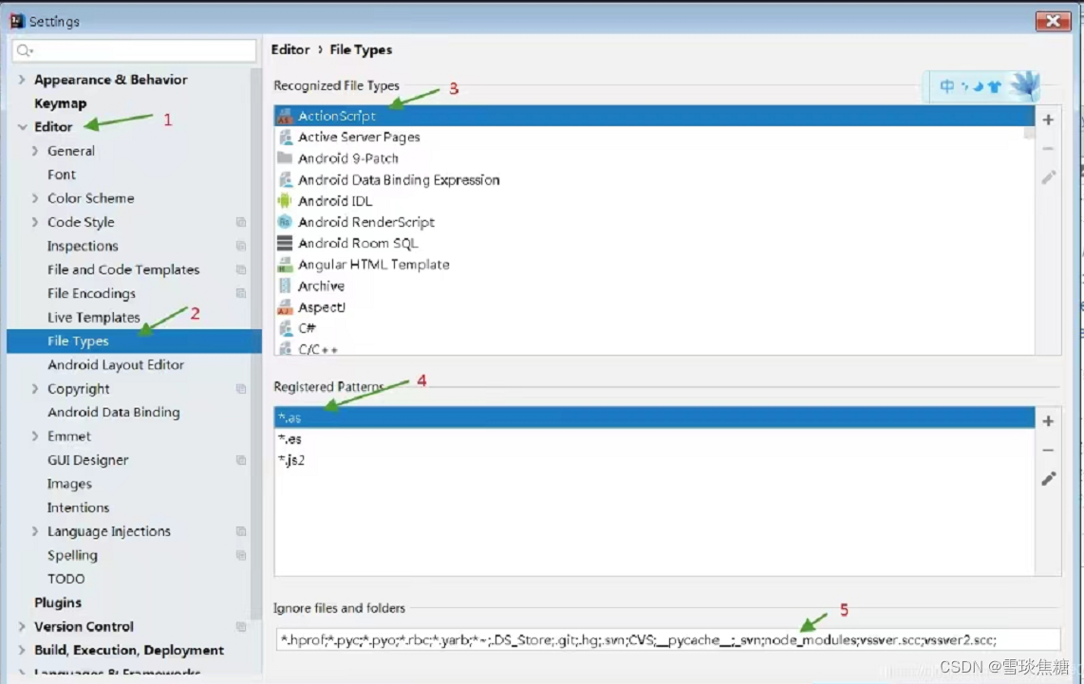
Task: Remove the selected registered pattern
Action: tap(1048, 450)
